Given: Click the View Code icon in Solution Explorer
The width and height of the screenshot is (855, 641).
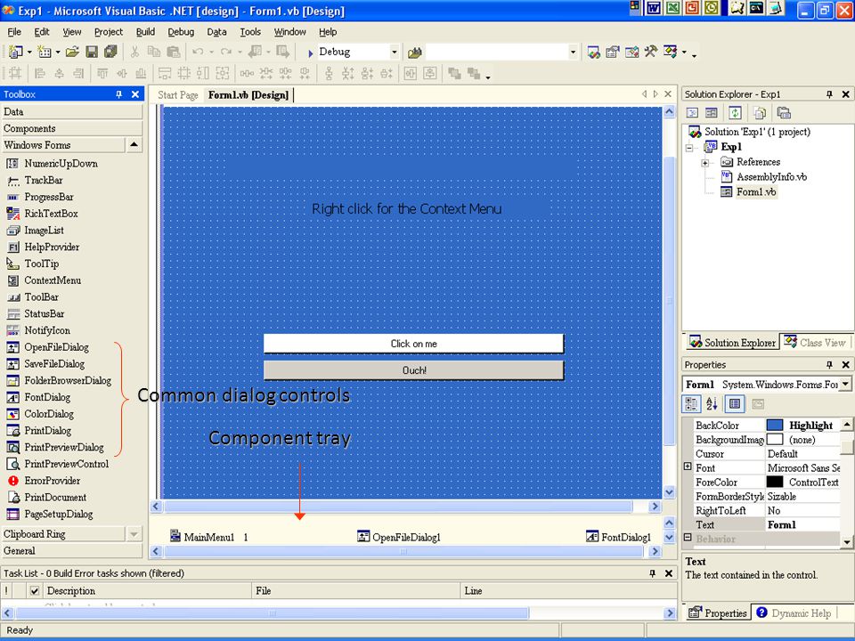Looking at the screenshot, I should click(x=692, y=113).
